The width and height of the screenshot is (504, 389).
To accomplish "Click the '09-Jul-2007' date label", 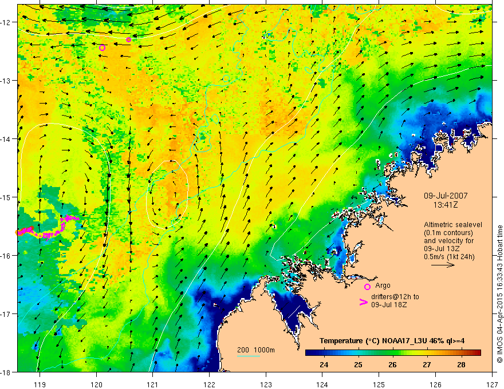I will [446, 196].
